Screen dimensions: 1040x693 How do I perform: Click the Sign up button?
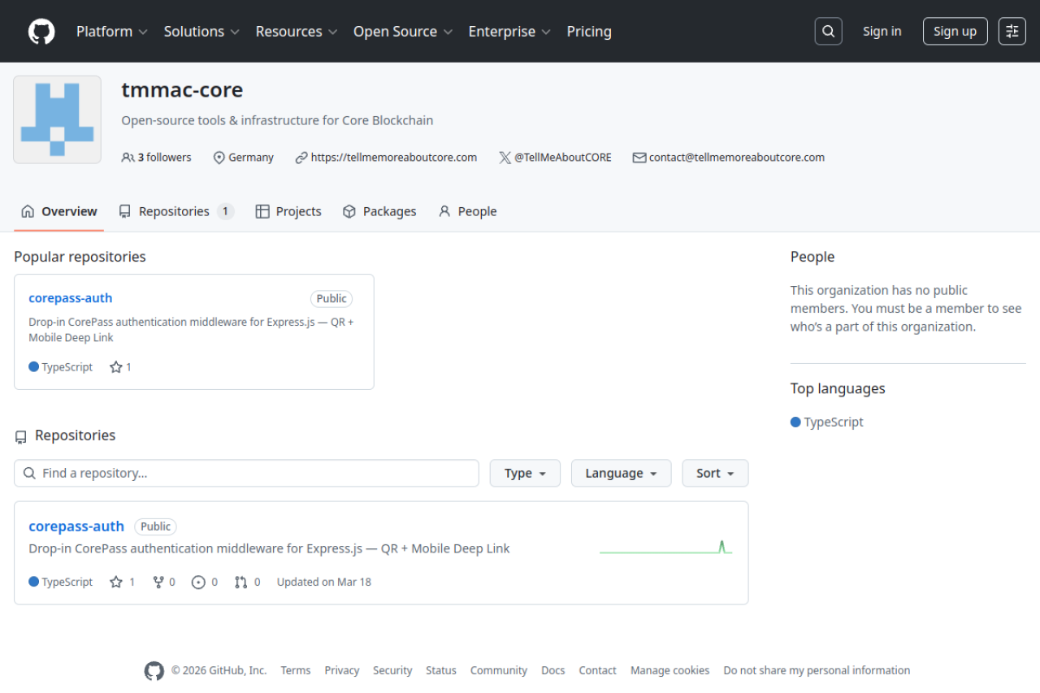click(955, 32)
